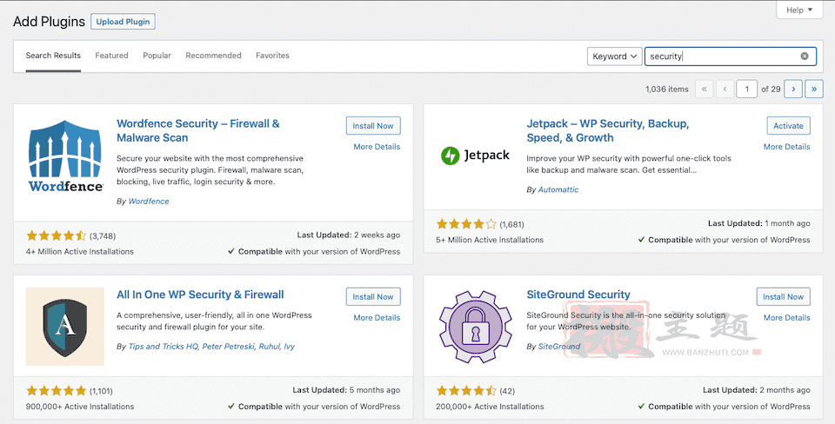Click the Jetpack star rating
The height and width of the screenshot is (424, 835).
coord(466,224)
